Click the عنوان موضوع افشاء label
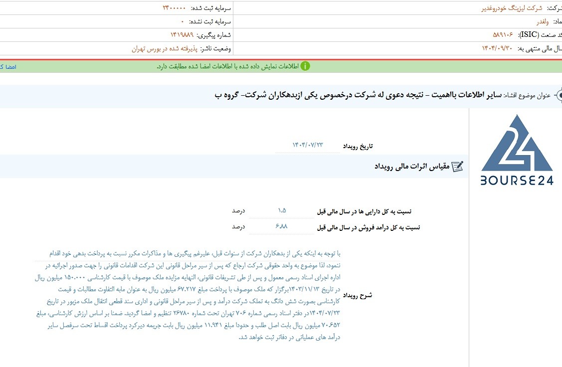Viewport: 562px width, 367px height. (x=527, y=95)
